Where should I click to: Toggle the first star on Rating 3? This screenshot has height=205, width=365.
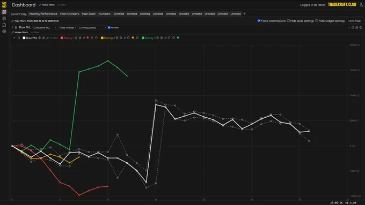tap(169, 37)
